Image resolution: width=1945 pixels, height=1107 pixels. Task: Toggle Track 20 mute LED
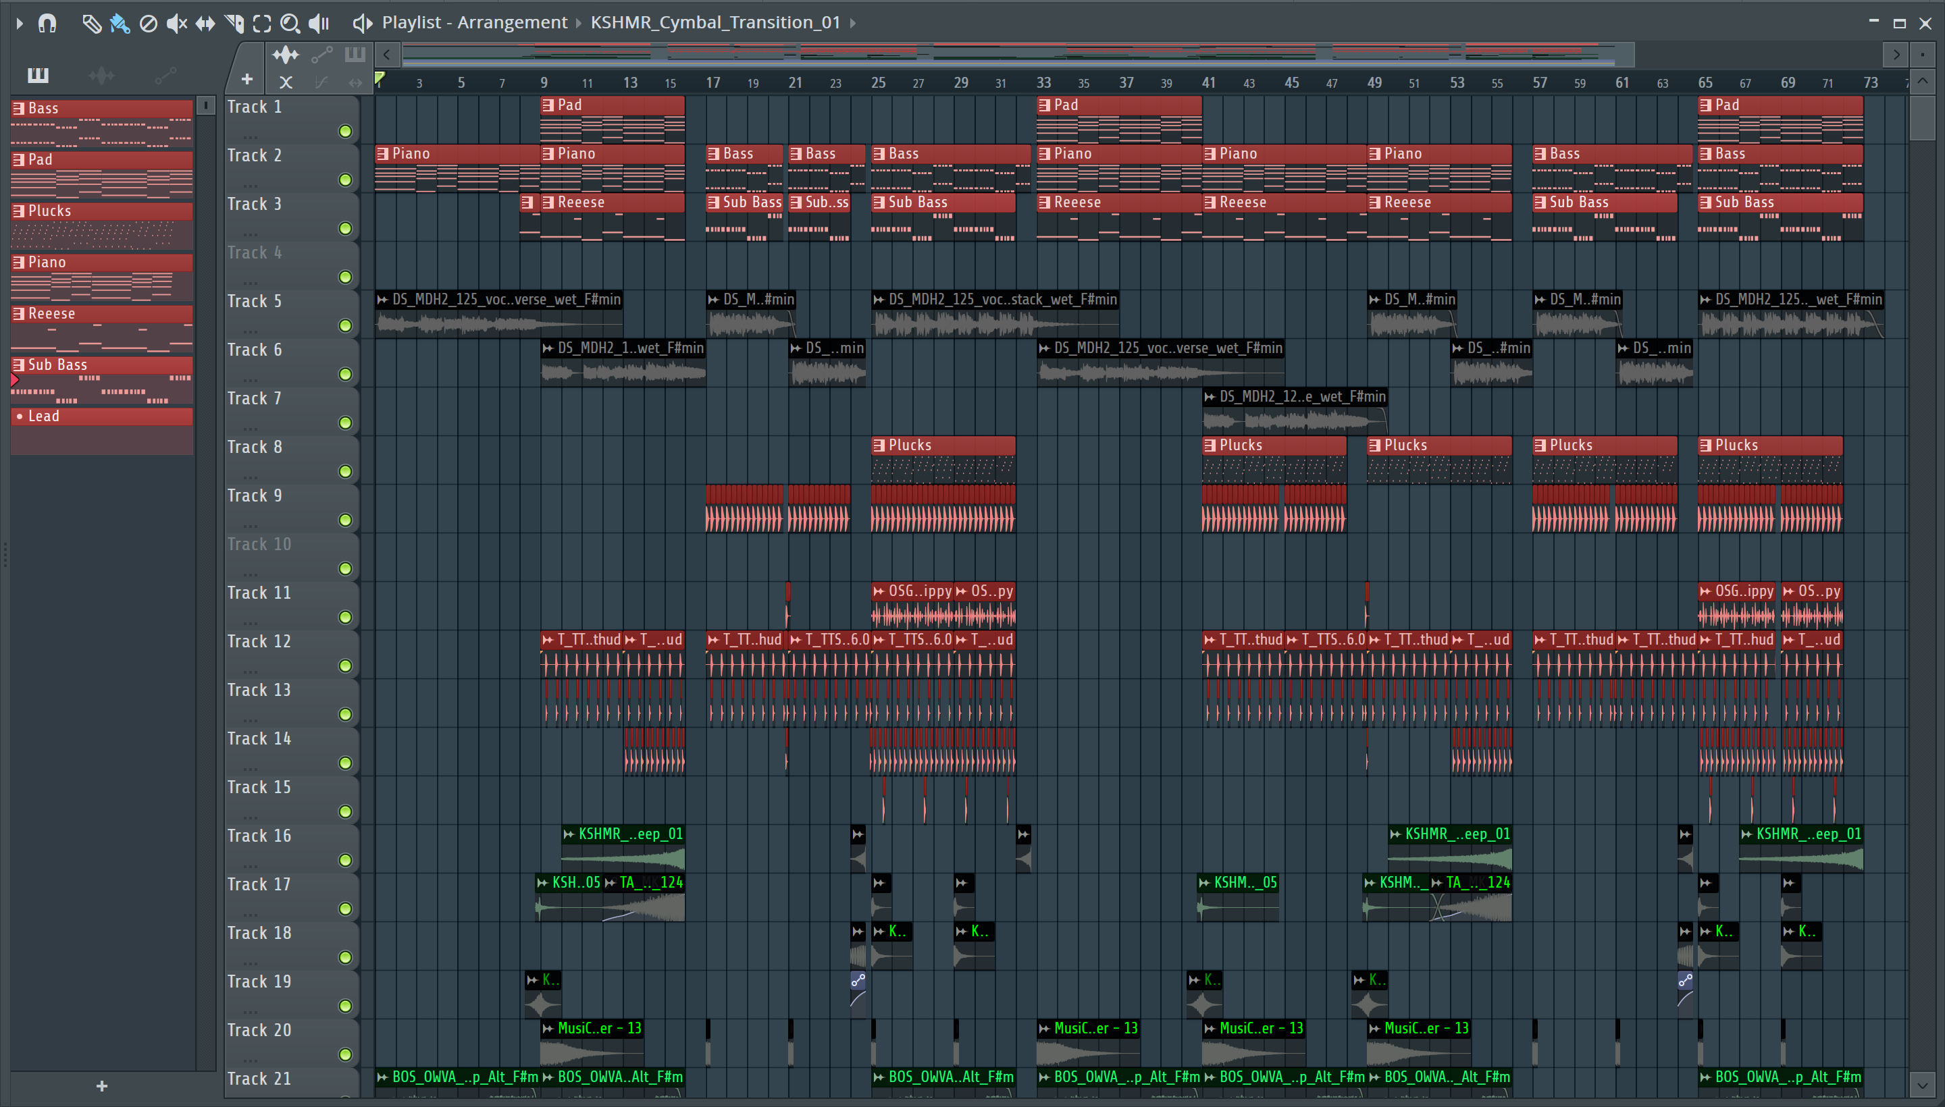pyautogui.click(x=345, y=1055)
